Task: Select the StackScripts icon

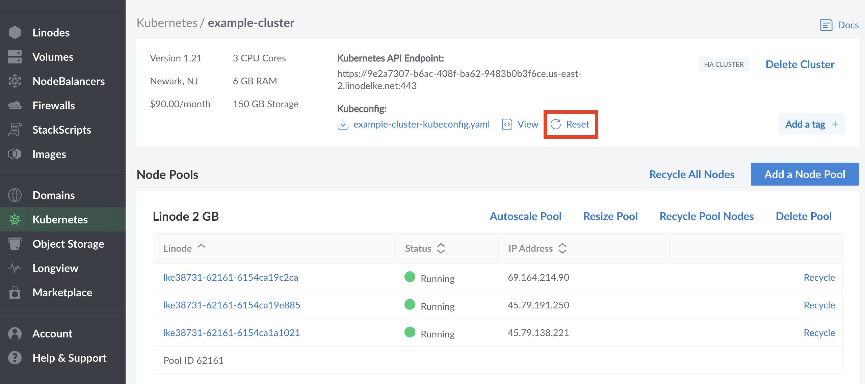Action: click(x=15, y=130)
